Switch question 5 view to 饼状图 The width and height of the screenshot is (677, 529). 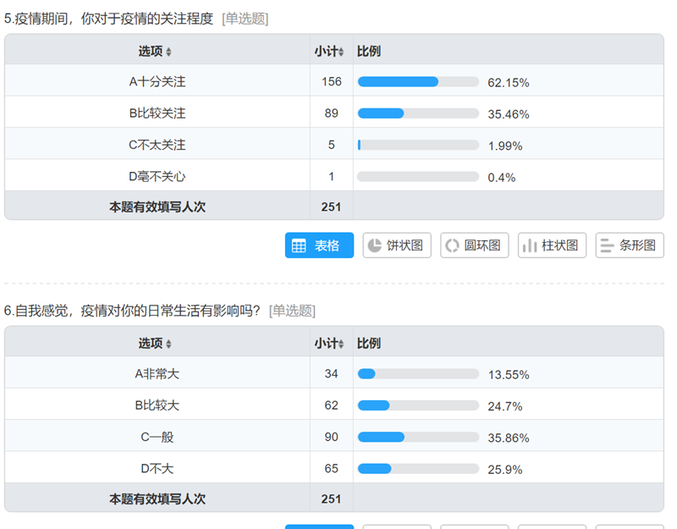pos(397,245)
